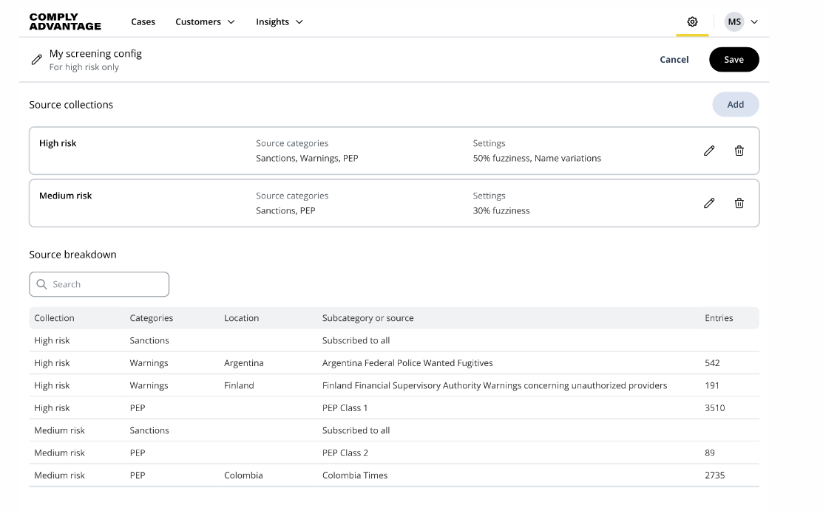Click the Collection column header

(x=54, y=318)
